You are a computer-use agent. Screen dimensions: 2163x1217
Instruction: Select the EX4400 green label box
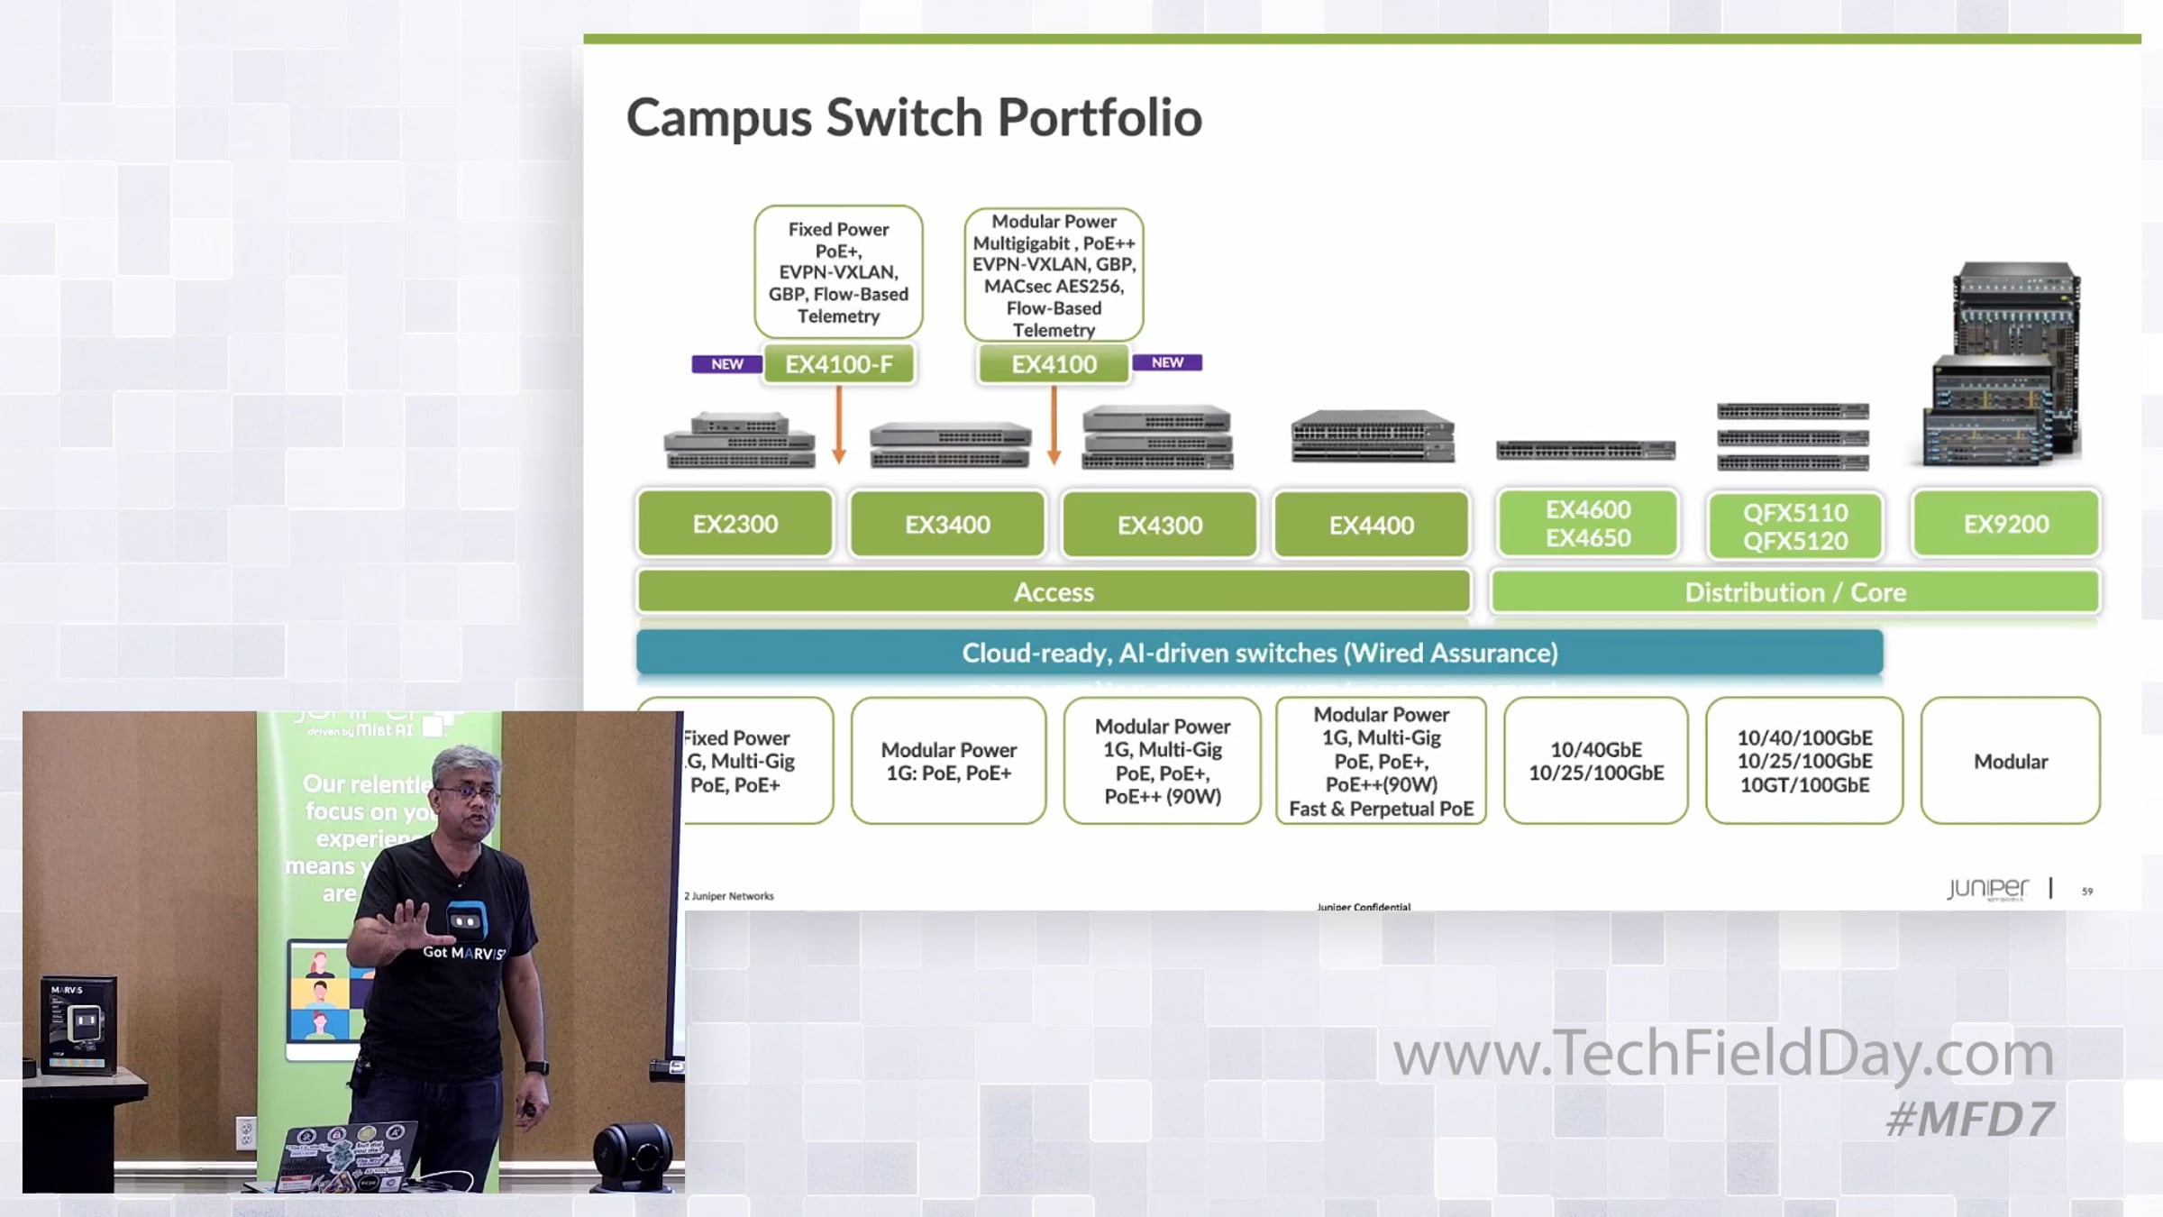click(x=1372, y=524)
